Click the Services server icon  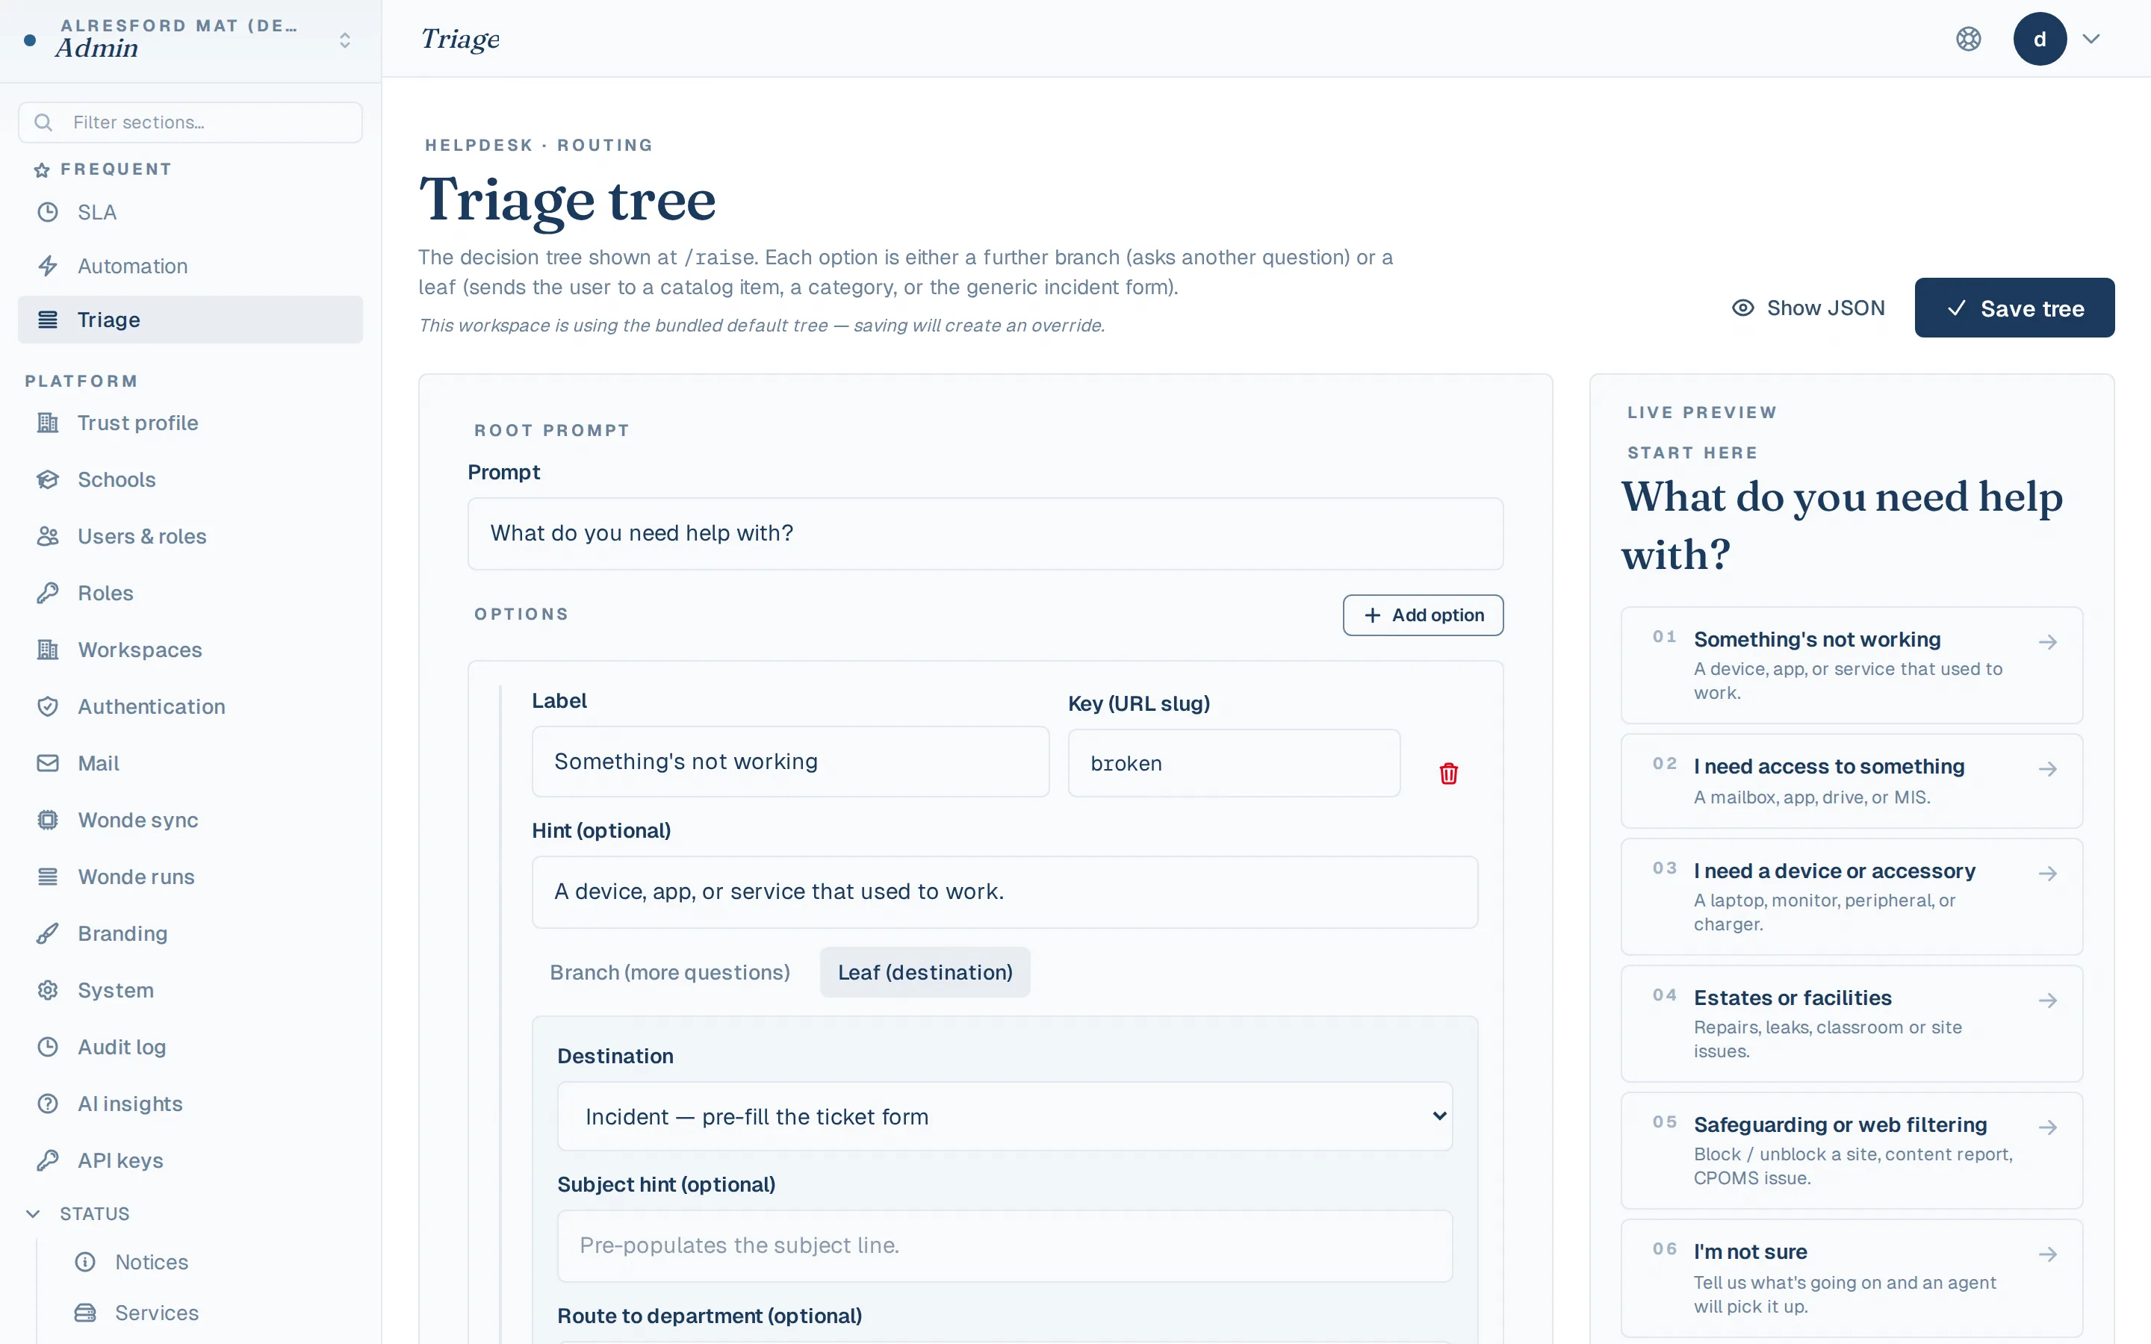[85, 1313]
